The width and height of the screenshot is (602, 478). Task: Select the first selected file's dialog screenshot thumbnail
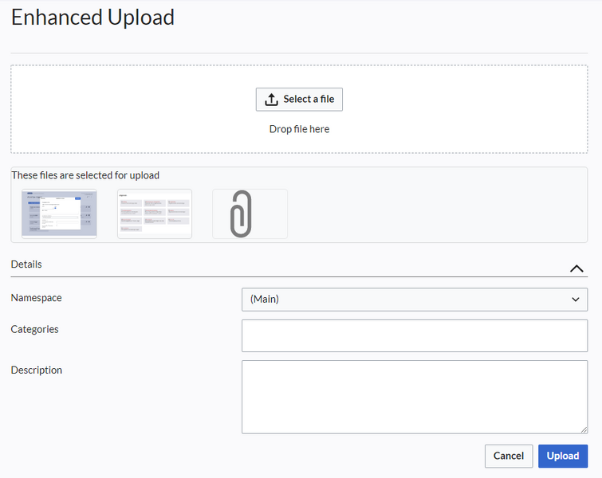pyautogui.click(x=59, y=214)
